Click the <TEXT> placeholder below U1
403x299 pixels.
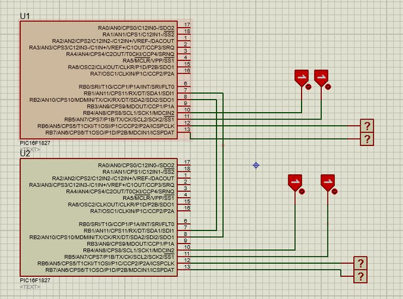pyautogui.click(x=30, y=149)
